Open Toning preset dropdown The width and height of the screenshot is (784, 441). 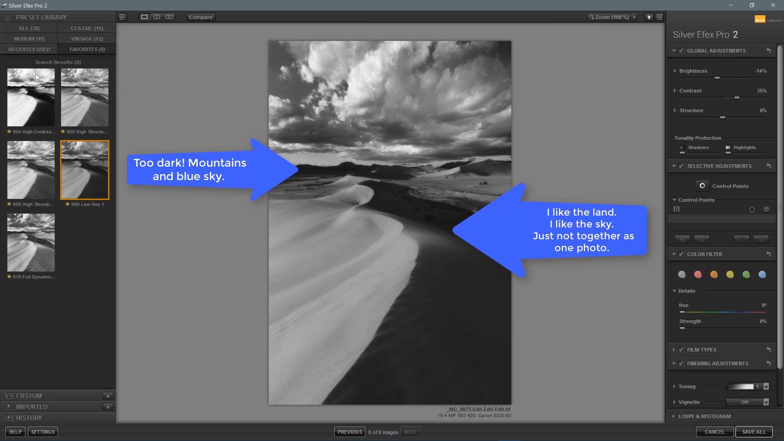(766, 386)
